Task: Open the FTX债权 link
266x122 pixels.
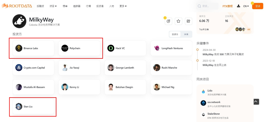Action: [x=228, y=6]
